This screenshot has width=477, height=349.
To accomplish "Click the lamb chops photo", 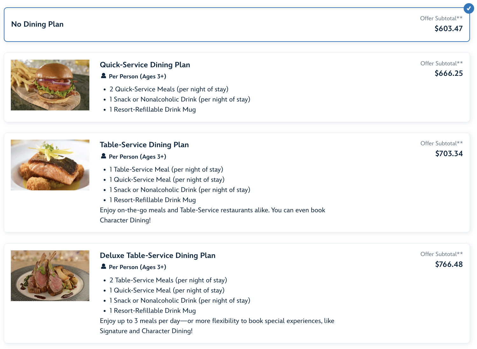I will click(x=50, y=276).
